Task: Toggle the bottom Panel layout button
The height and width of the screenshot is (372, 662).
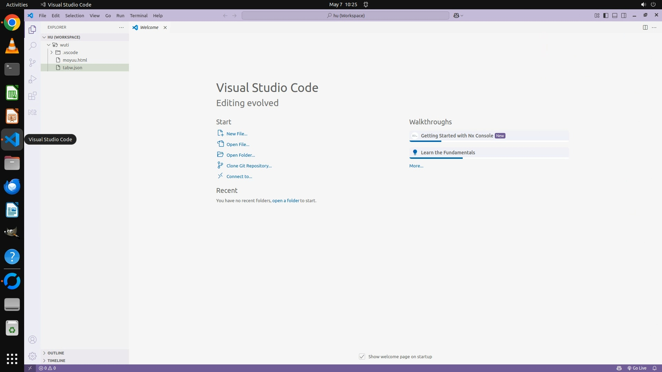Action: (x=615, y=15)
